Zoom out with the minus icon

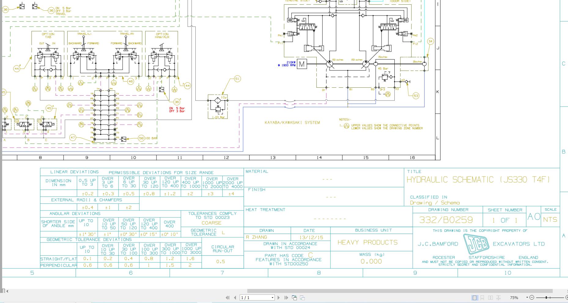point(532,297)
